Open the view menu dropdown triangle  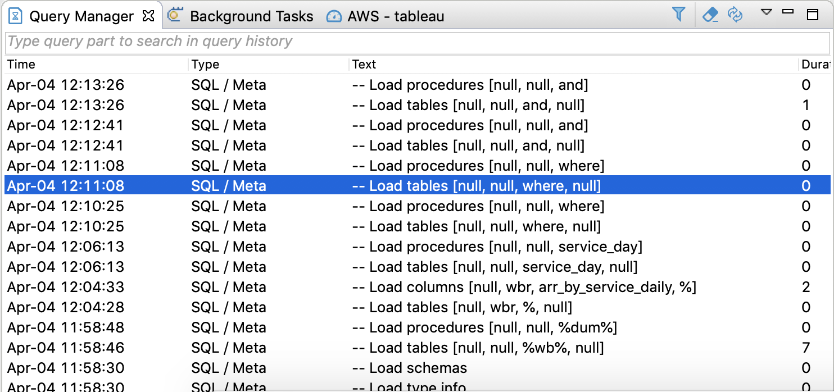[x=766, y=11]
